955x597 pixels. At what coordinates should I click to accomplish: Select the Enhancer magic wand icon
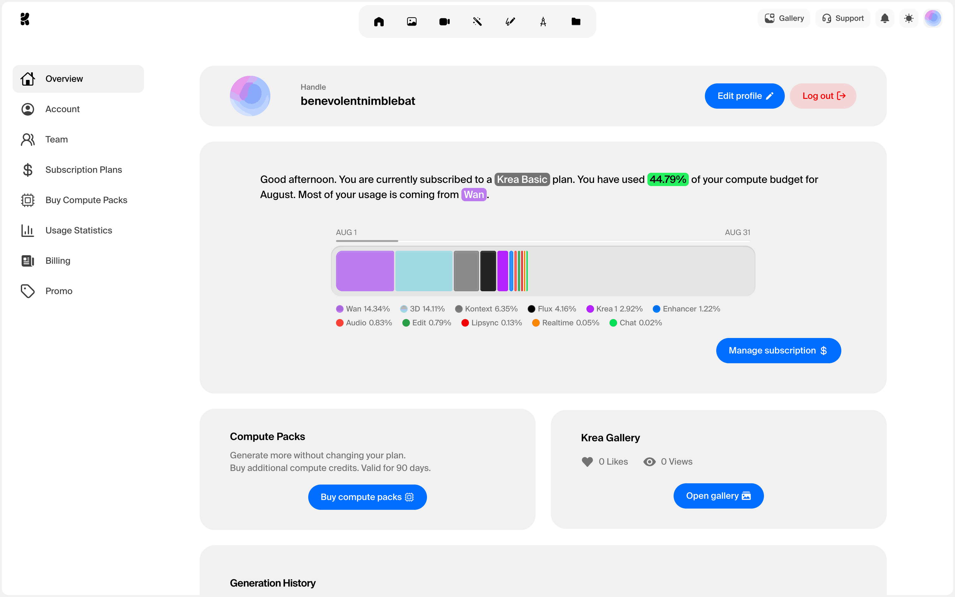477,22
